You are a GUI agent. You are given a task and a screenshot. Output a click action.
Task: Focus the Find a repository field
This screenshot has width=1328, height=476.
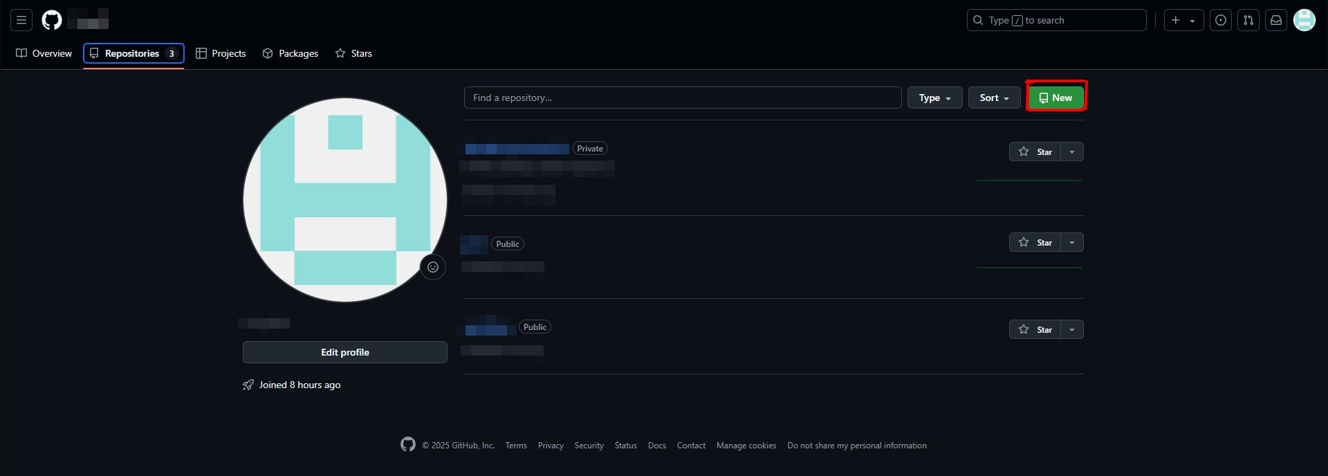682,98
